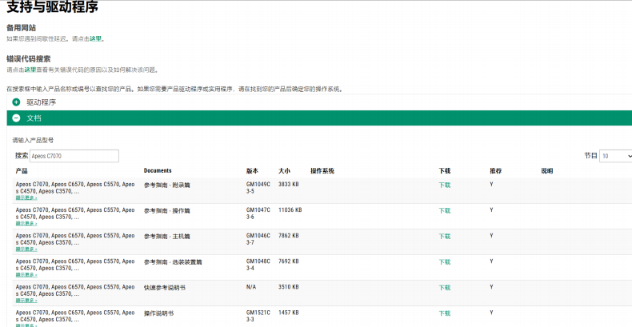Screen dimensions: 632x327
Task: Click the 支持与驱动程序 page heading
Action: 52,6
